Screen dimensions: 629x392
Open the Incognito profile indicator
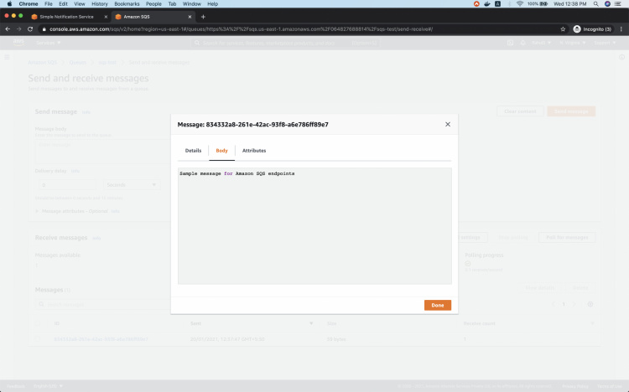tap(592, 28)
